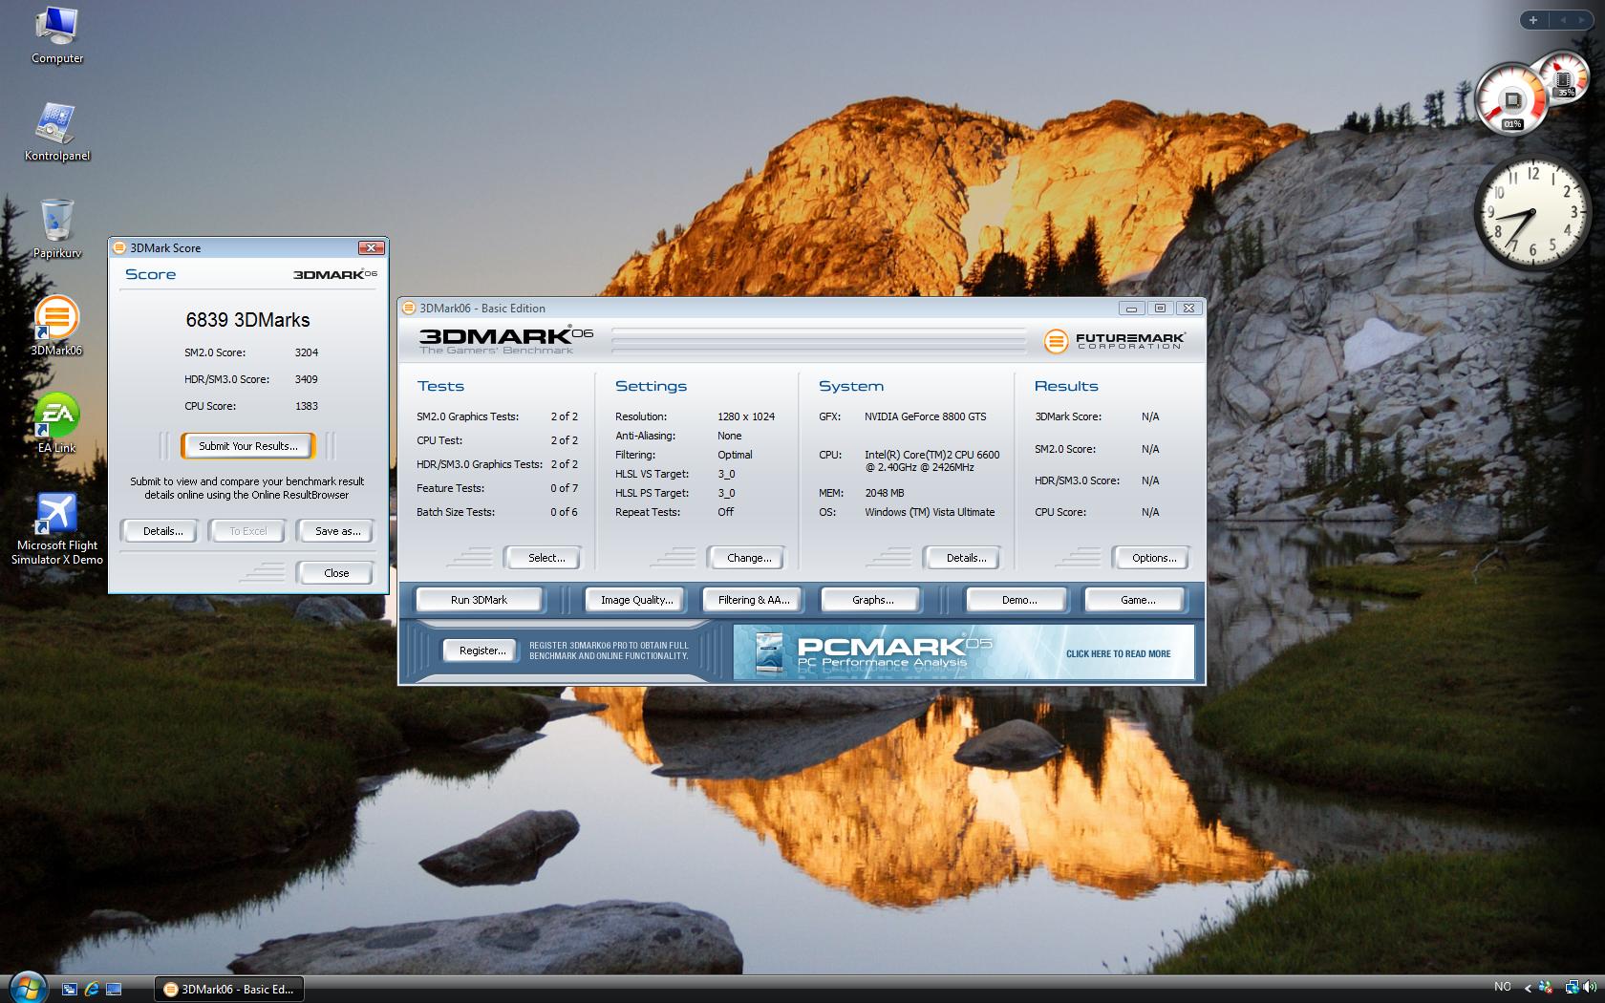This screenshot has width=1605, height=1003.
Task: Click the Filtering value Optimal
Action: click(735, 455)
